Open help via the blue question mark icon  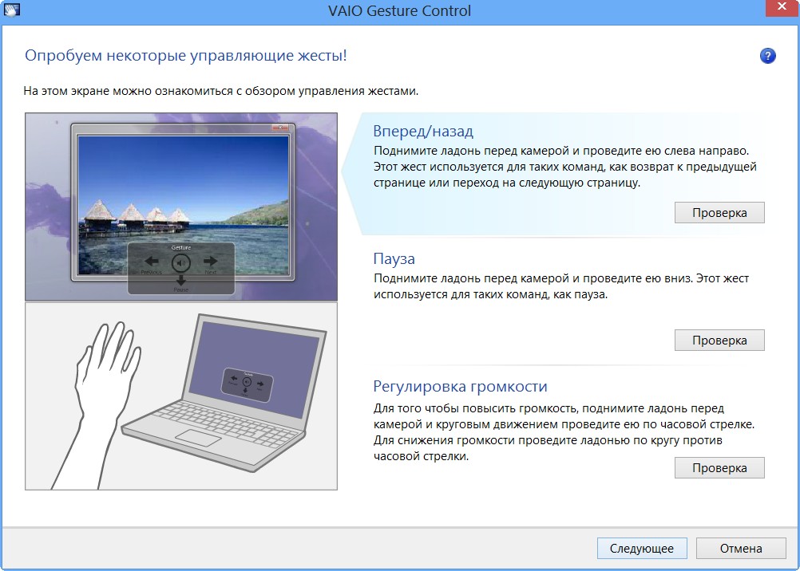(x=768, y=56)
